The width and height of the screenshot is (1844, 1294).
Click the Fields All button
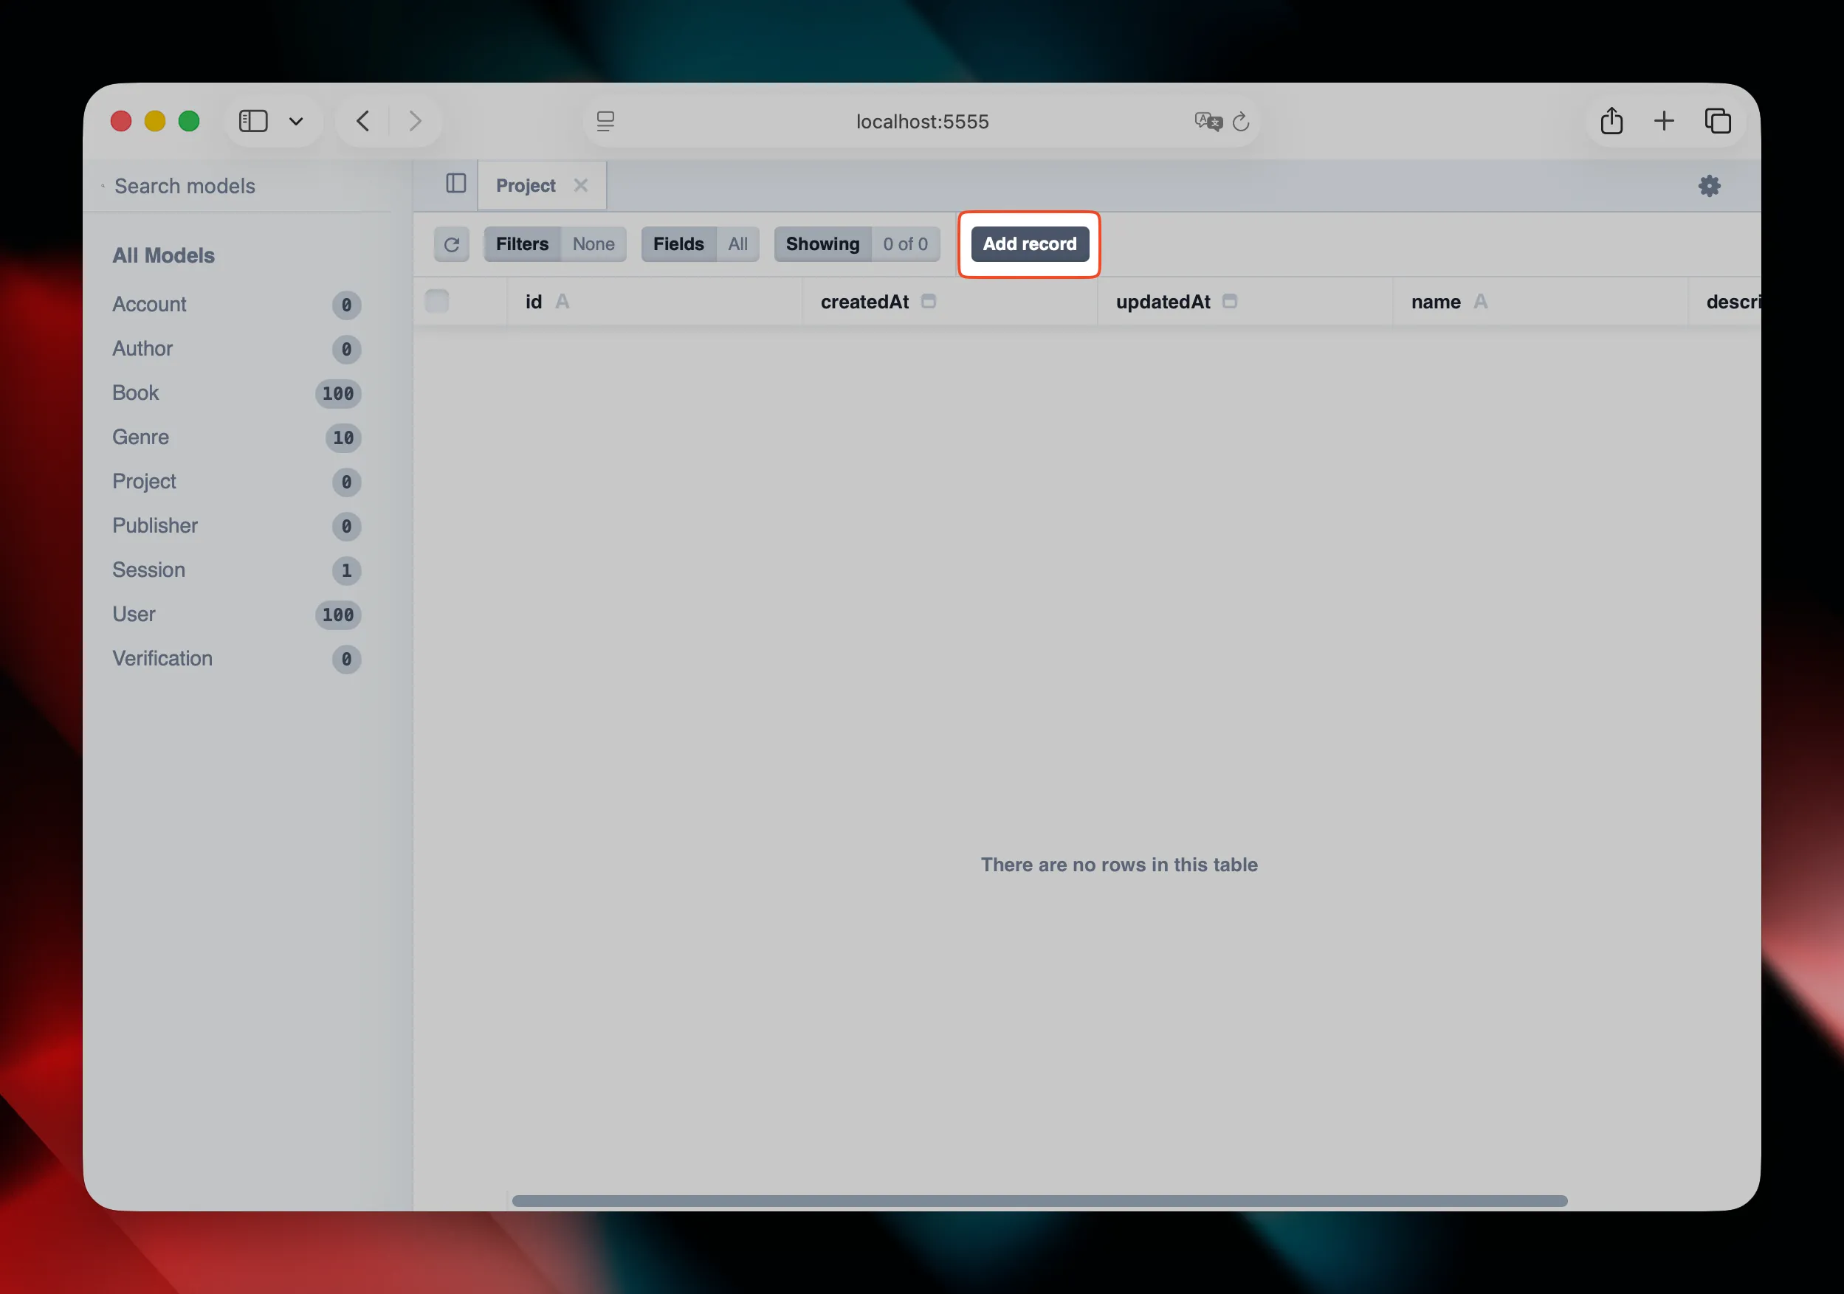point(700,244)
